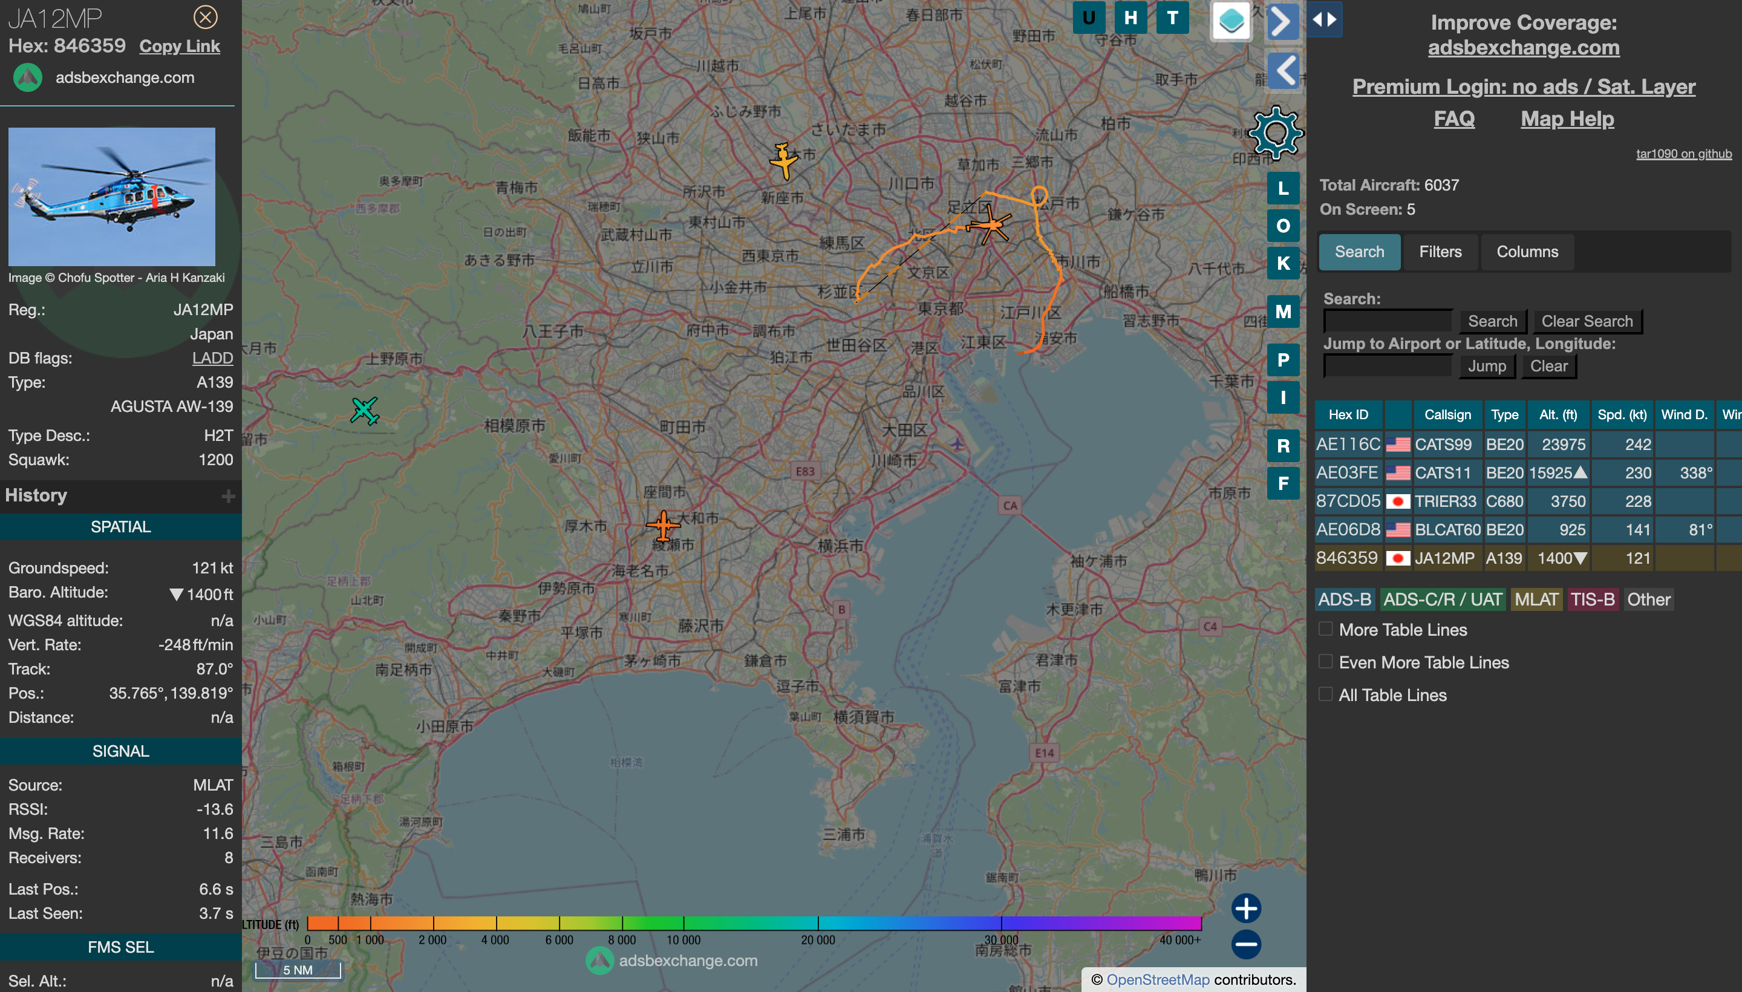The height and width of the screenshot is (992, 1742).
Task: Close the JA12MP aircraft info panel
Action: [x=205, y=17]
